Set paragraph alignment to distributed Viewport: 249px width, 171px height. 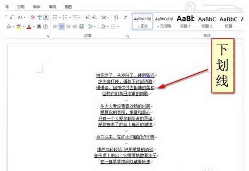coord(81,27)
